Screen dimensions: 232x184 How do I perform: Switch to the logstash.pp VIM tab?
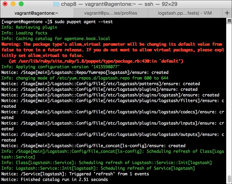click(x=185, y=13)
